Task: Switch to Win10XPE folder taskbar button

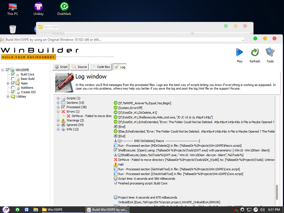Action: point(62,210)
